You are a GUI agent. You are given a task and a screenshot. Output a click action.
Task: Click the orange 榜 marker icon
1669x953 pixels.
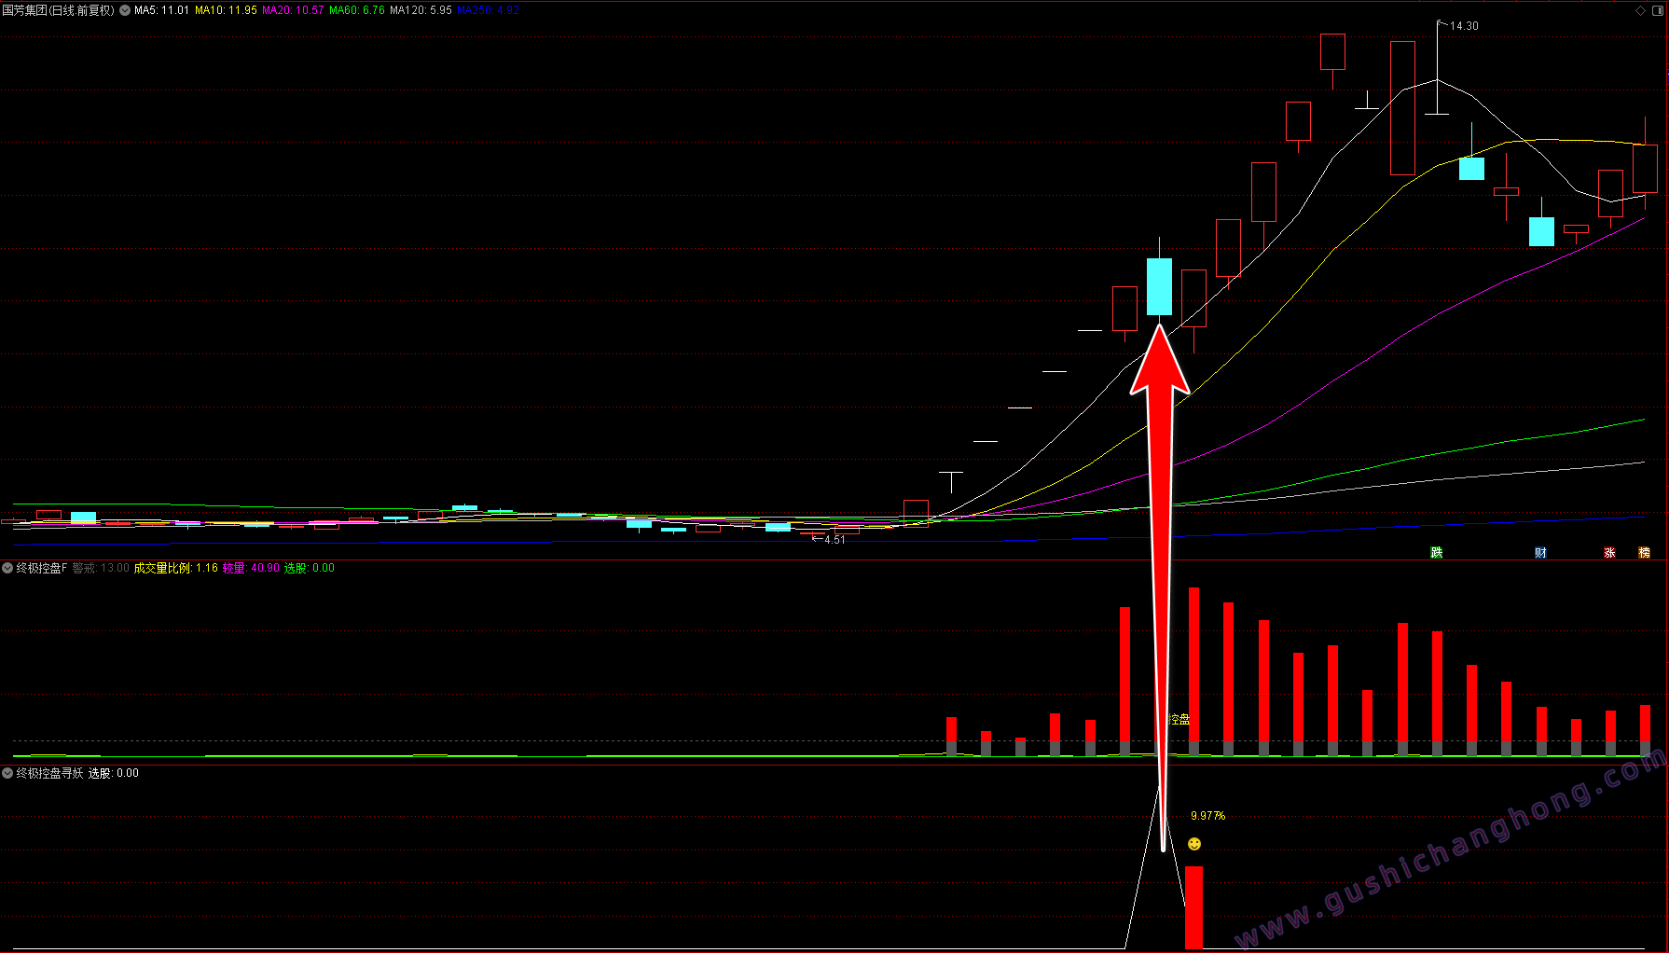click(x=1644, y=552)
